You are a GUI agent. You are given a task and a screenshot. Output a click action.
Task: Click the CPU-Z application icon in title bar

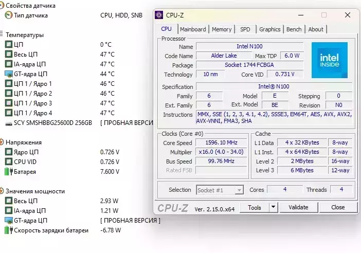(159, 15)
